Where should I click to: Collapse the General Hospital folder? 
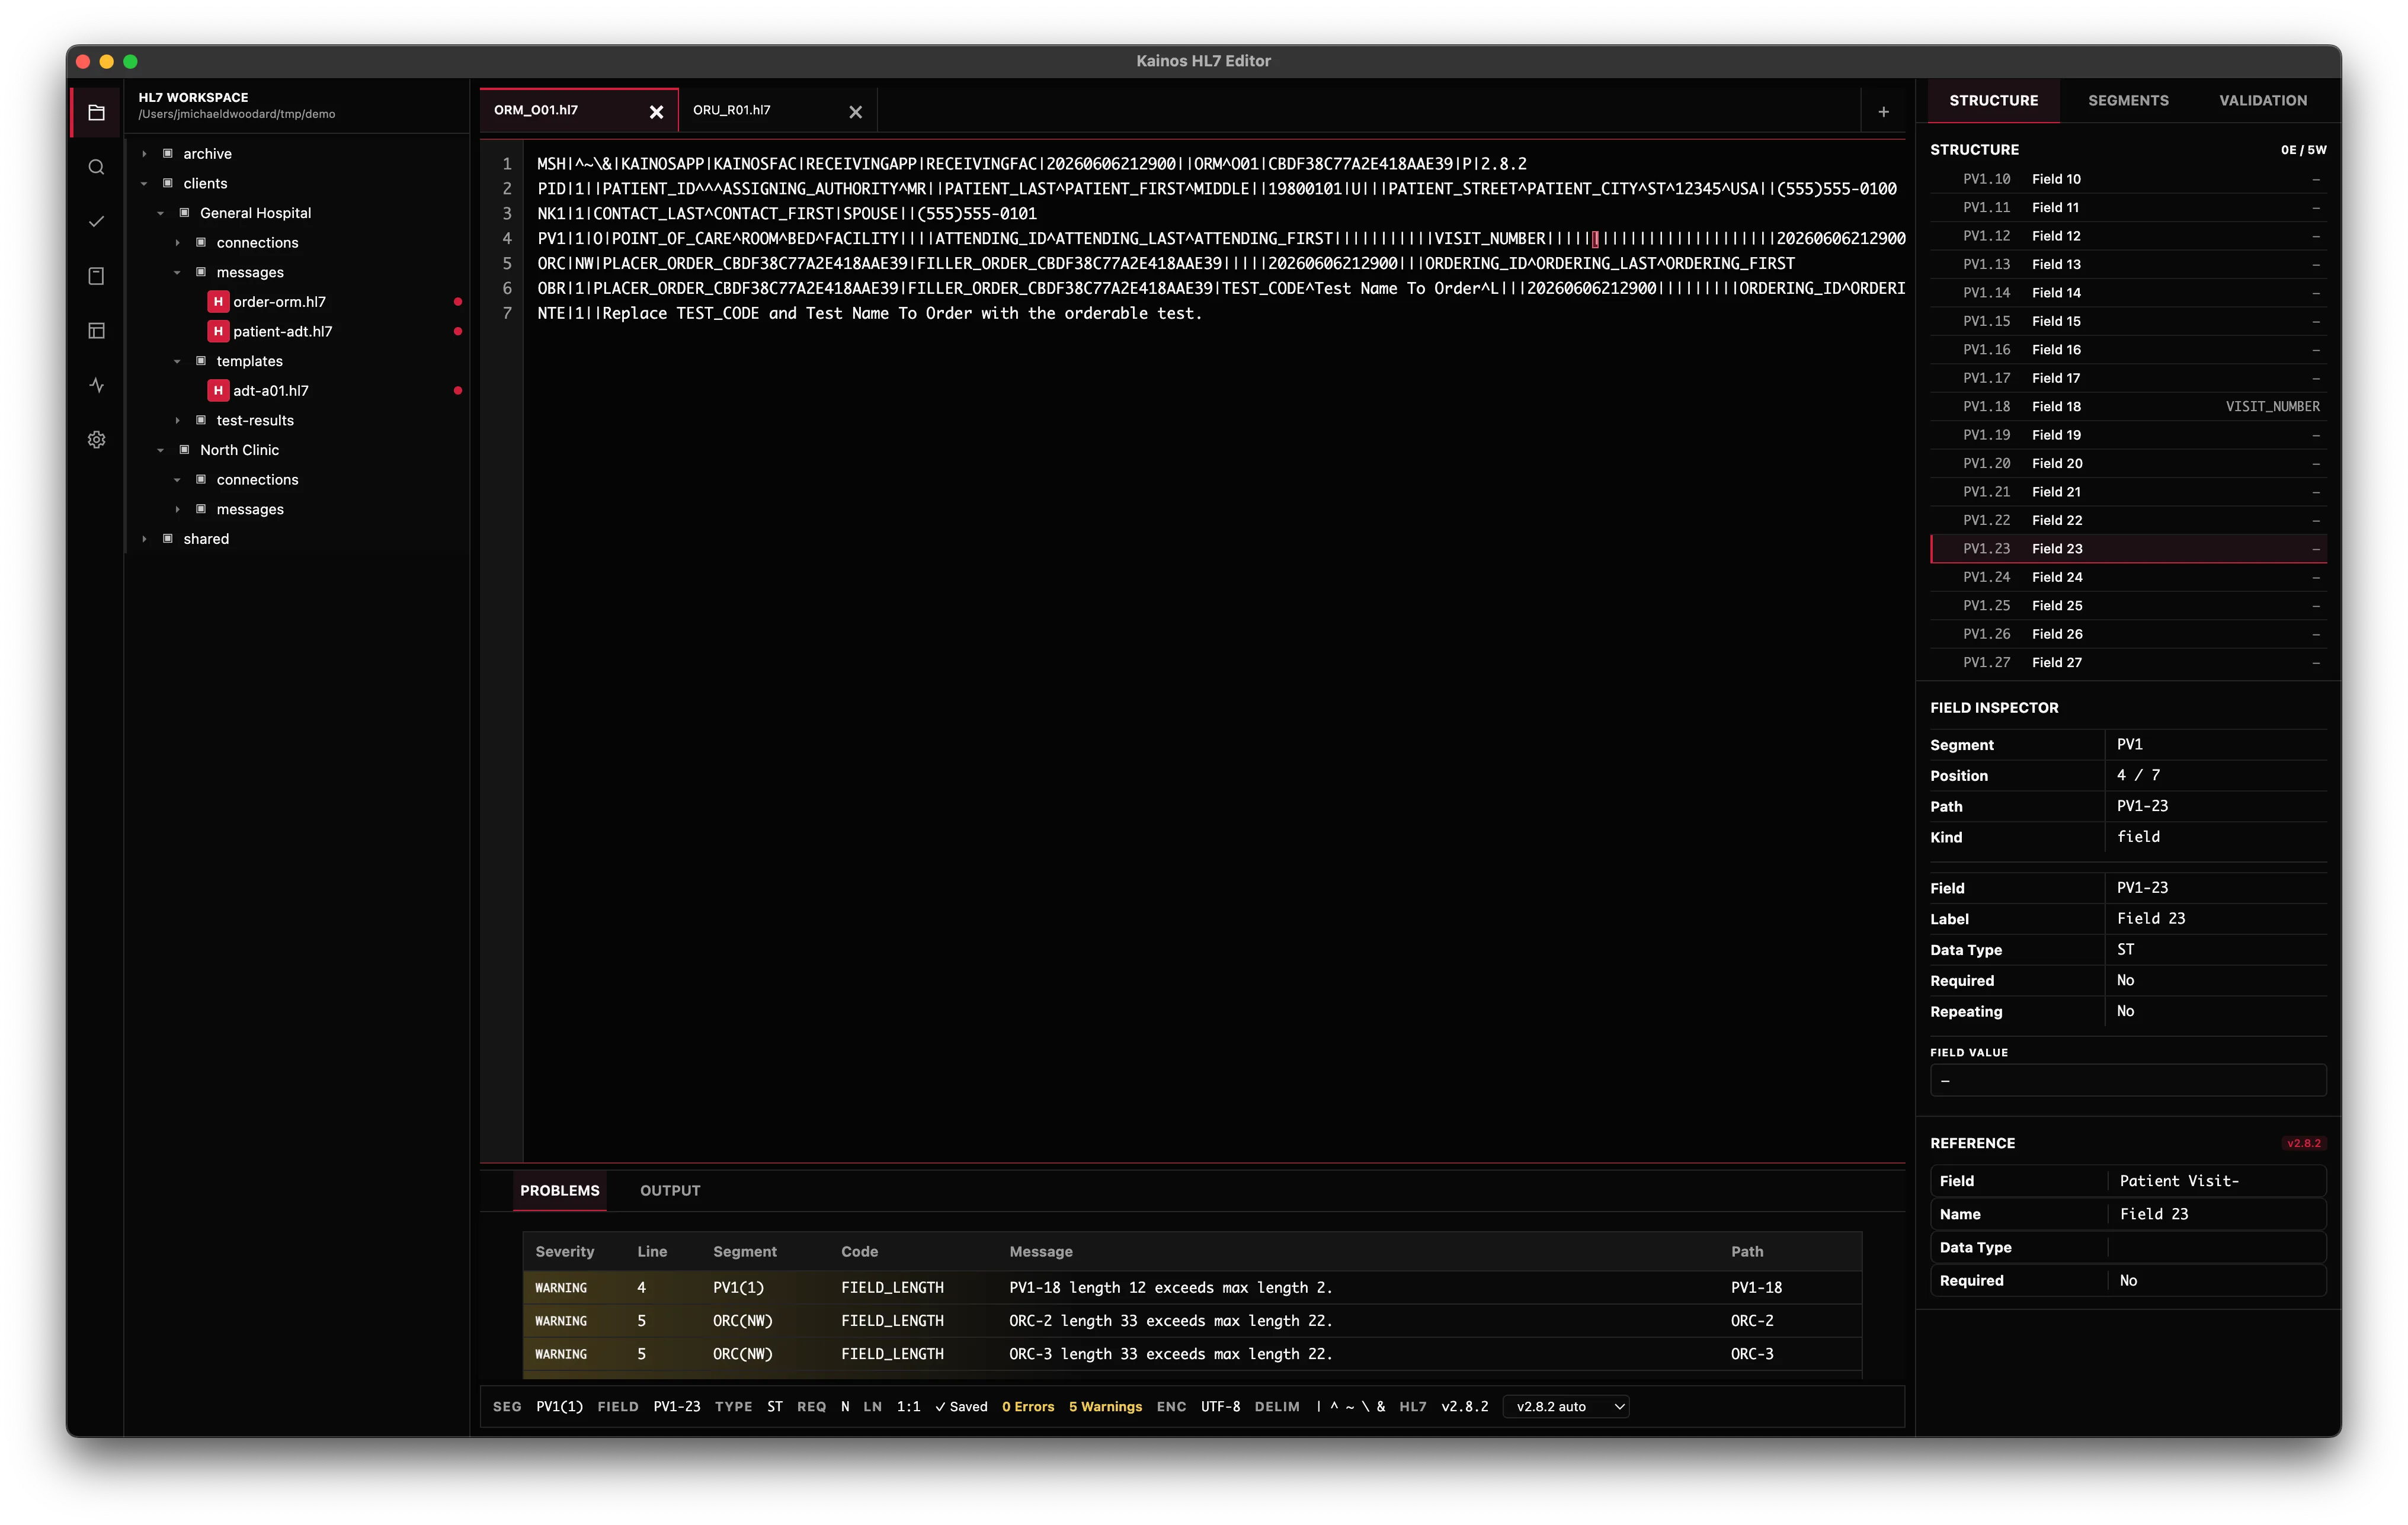tap(160, 212)
